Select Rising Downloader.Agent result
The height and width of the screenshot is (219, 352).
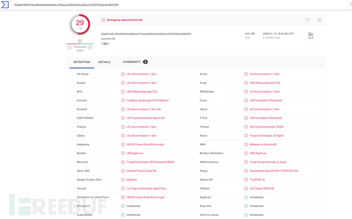tap(275, 171)
